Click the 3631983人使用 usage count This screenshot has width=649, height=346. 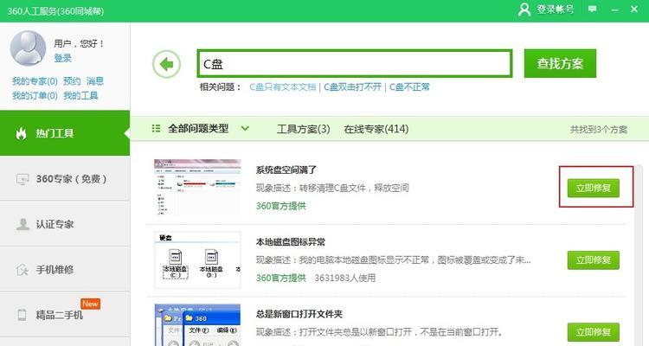click(345, 278)
